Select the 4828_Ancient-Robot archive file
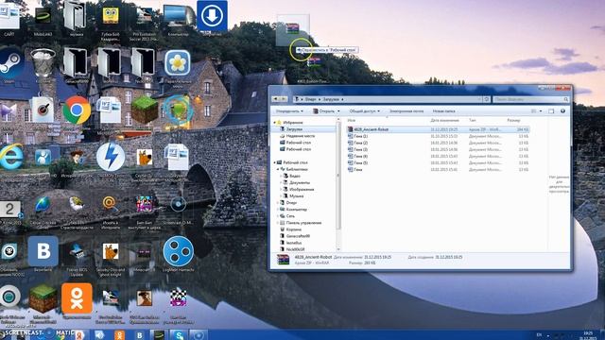Viewport: 605px width, 340px height. [438, 129]
